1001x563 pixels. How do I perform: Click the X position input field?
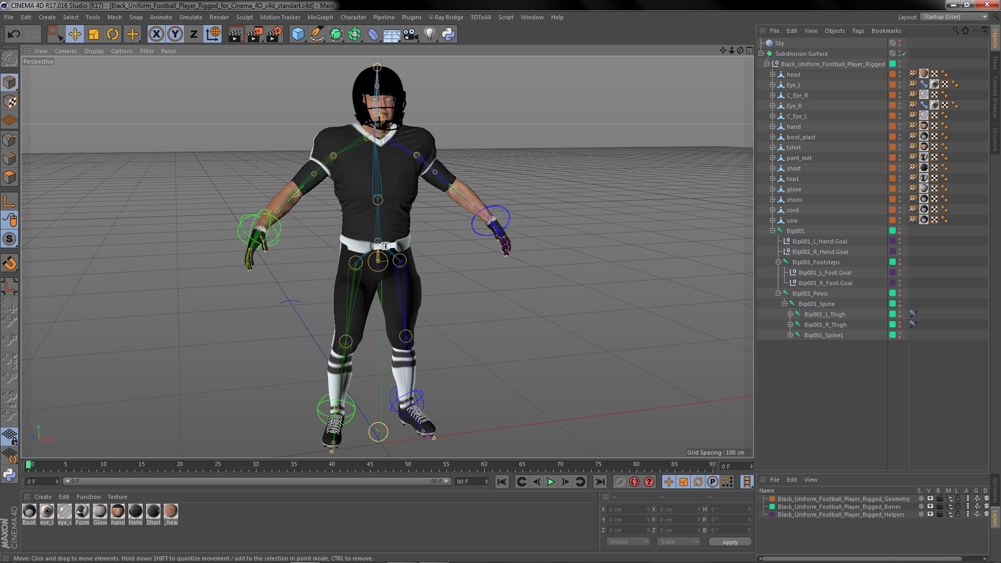(628, 509)
